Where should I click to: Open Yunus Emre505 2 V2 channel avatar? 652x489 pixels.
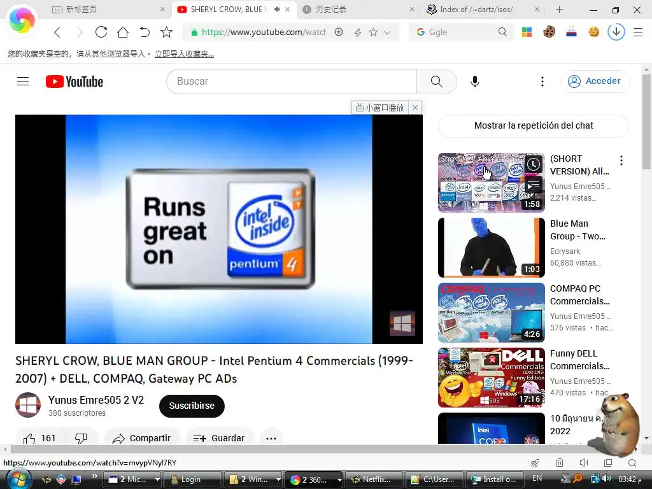coord(28,404)
